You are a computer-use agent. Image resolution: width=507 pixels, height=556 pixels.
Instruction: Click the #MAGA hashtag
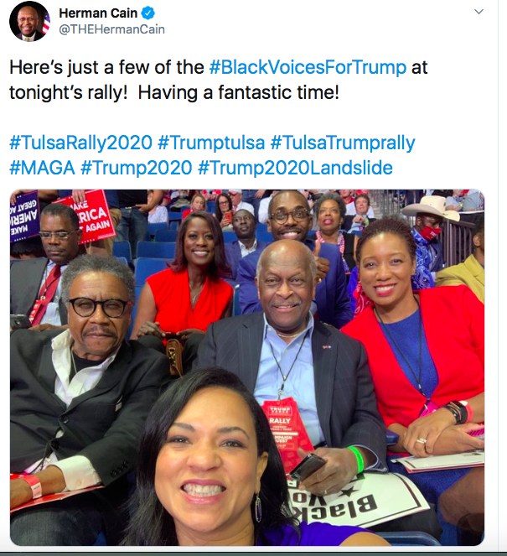pos(42,168)
